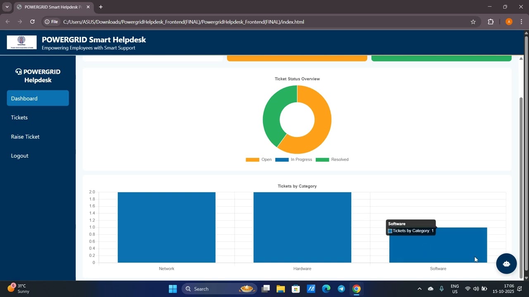Open Tickets in sidebar
The height and width of the screenshot is (297, 529).
[38, 118]
